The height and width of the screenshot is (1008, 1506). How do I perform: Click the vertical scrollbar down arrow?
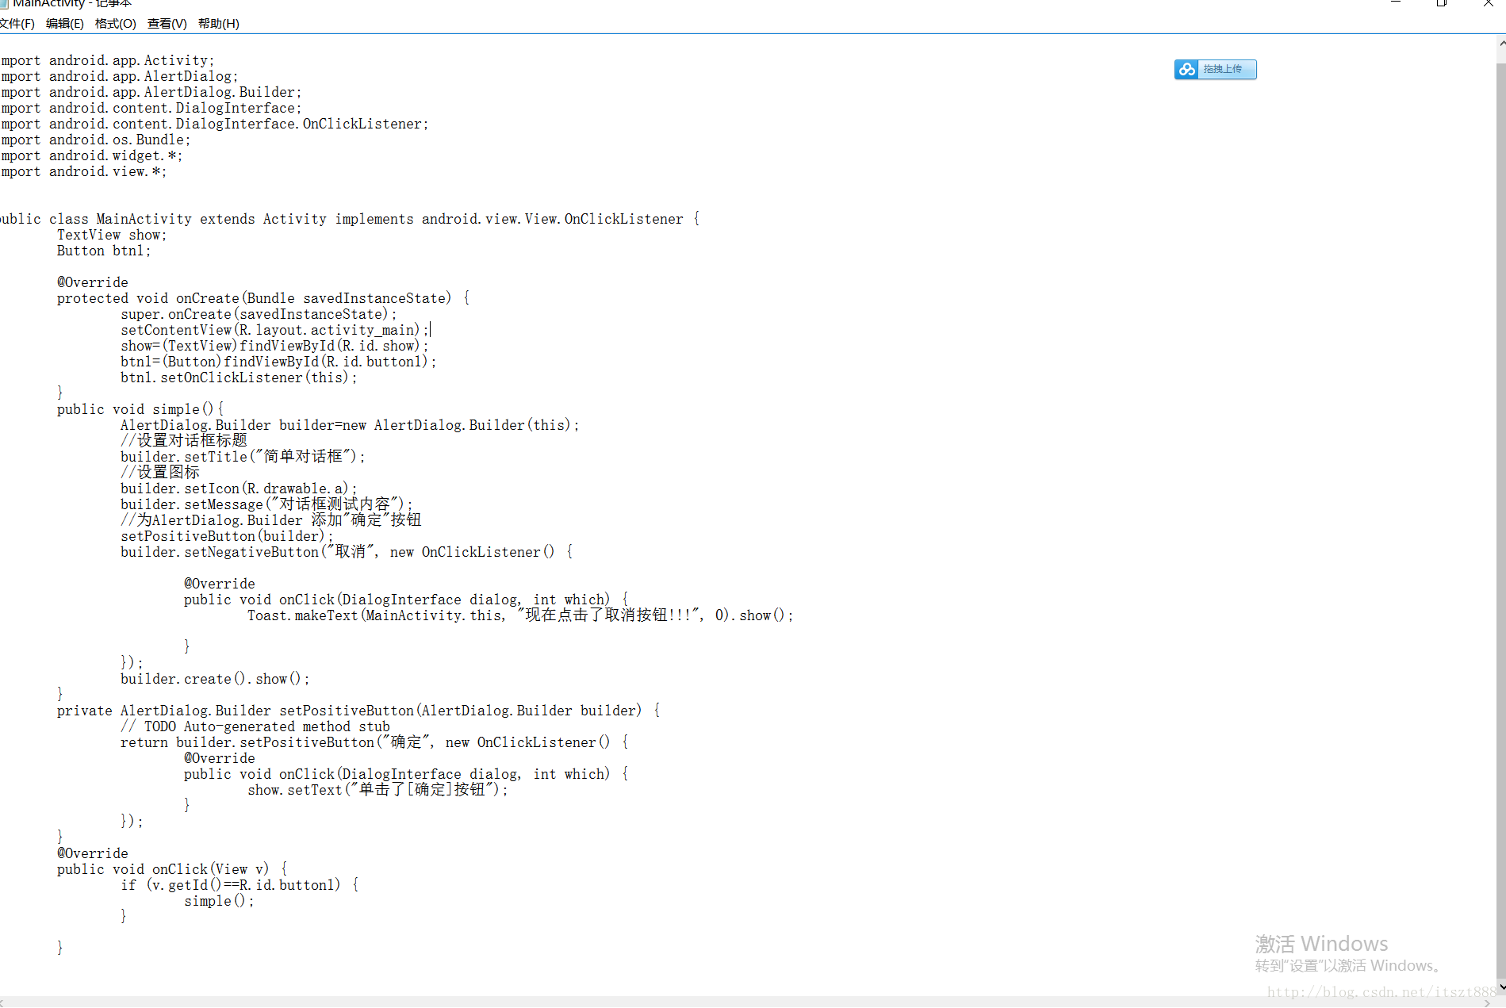click(x=1500, y=987)
